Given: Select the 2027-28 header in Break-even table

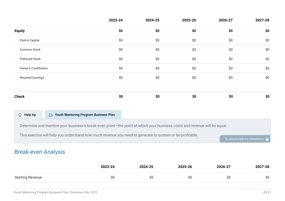Looking at the screenshot, I should coord(262,167).
